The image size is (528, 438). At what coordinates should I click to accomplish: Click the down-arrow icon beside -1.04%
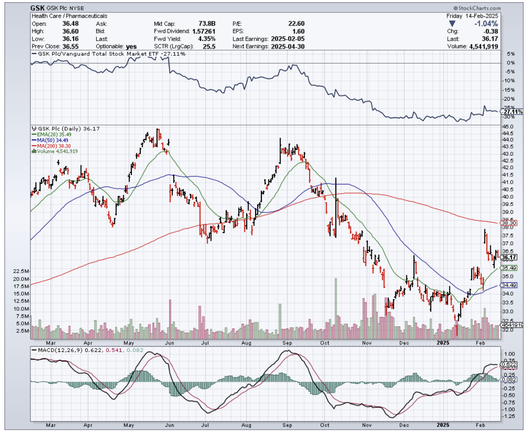click(x=452, y=23)
